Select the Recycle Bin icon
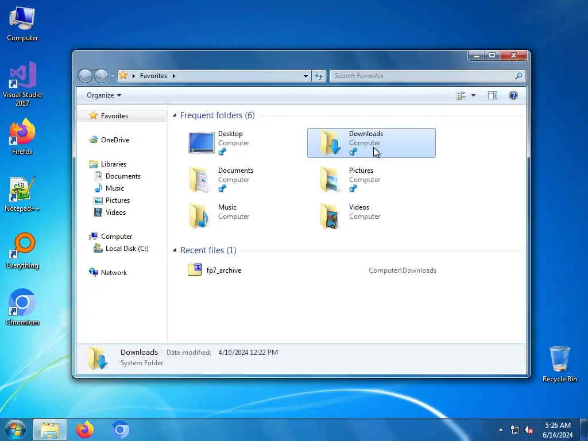Viewport: 588px width, 441px height. [559, 363]
